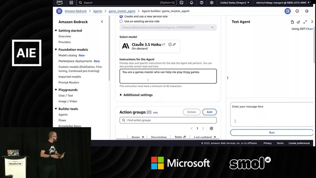Go to next page of action groups
The height and width of the screenshot is (178, 316).
203,128
